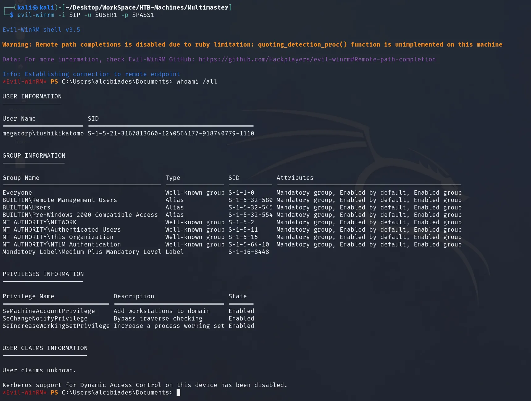531x401 pixels.
Task: Click 'Evil-WinRM shell v3.5' banner text
Action: point(41,30)
